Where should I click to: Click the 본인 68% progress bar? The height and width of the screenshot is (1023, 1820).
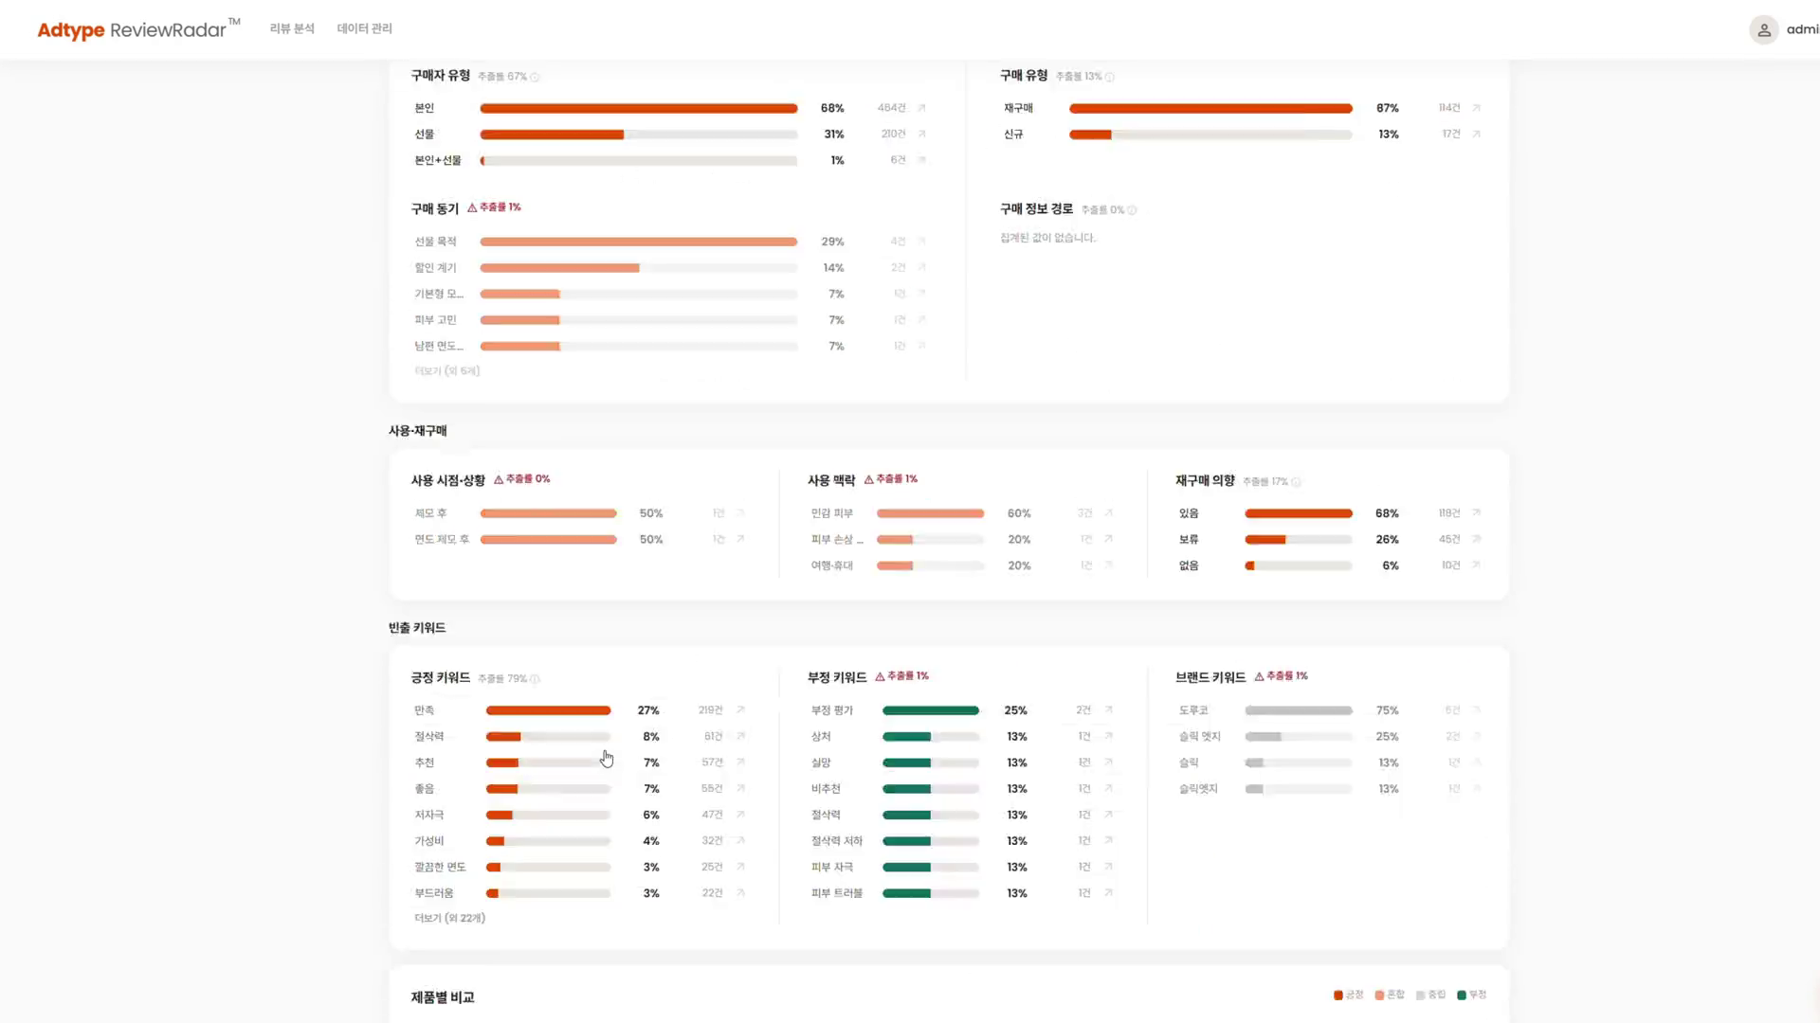(x=638, y=108)
